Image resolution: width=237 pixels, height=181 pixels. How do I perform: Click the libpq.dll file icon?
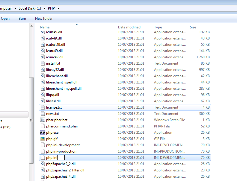43,95
